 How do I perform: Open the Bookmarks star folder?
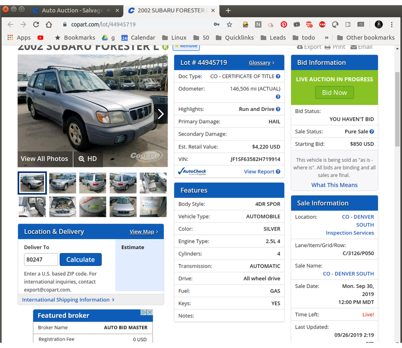75,38
